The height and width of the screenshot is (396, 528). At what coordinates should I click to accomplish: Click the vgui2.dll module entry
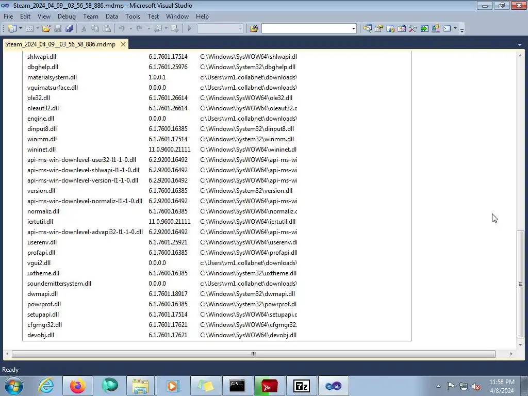(39, 263)
